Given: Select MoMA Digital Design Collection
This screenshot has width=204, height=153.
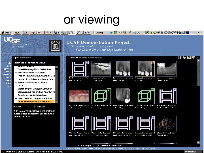Looking at the screenshot, I should [x=36, y=89].
